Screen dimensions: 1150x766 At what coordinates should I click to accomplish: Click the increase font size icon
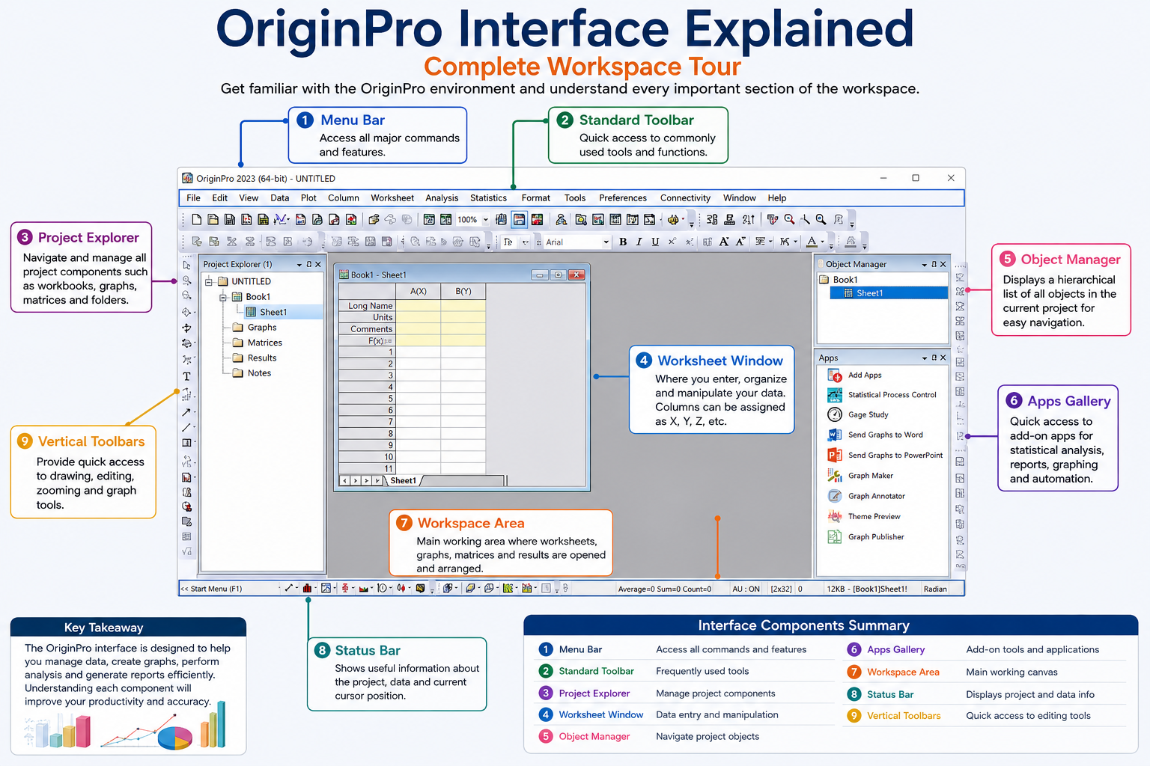pyautogui.click(x=723, y=242)
